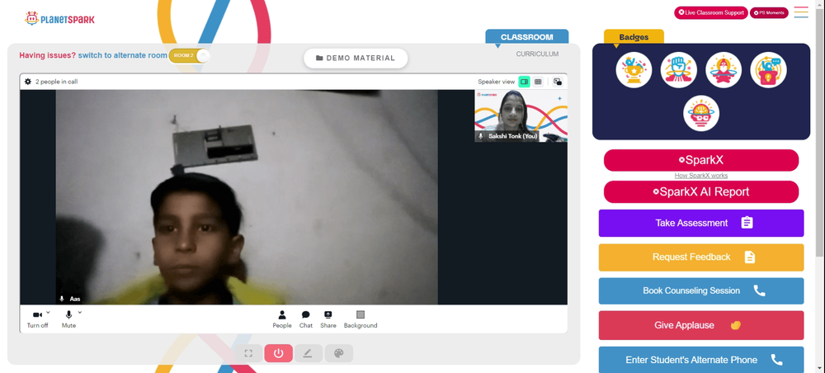Viewport: 825px width, 373px height.
Task: Click document icon on Request Feedback
Action: click(750, 257)
